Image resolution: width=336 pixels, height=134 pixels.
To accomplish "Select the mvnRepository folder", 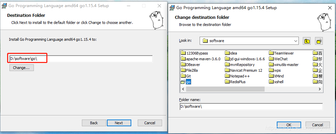I will pos(240,65).
